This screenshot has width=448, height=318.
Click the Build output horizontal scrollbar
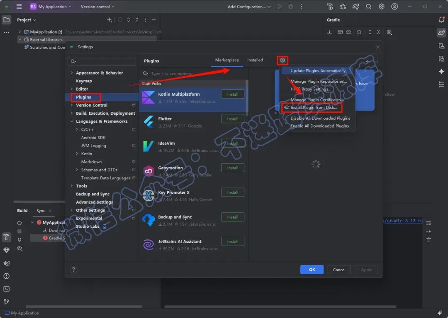(x=280, y=307)
